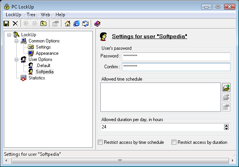
Task: Open the purple Help book icon
Action: pyautogui.click(x=97, y=24)
